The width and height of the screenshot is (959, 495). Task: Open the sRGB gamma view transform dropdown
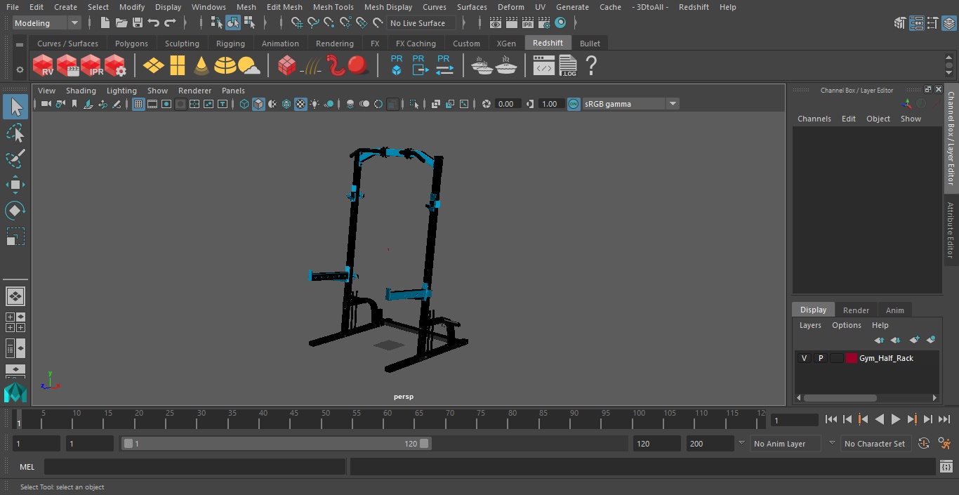(630, 104)
